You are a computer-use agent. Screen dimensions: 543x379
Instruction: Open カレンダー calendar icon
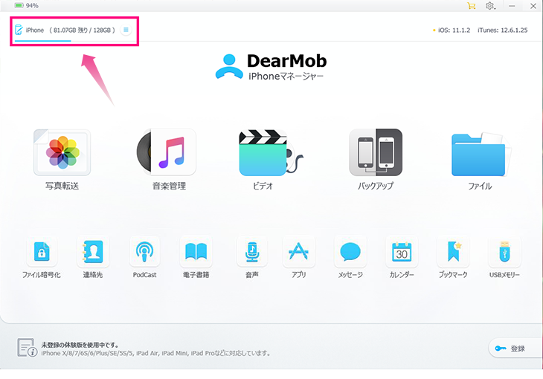(402, 252)
